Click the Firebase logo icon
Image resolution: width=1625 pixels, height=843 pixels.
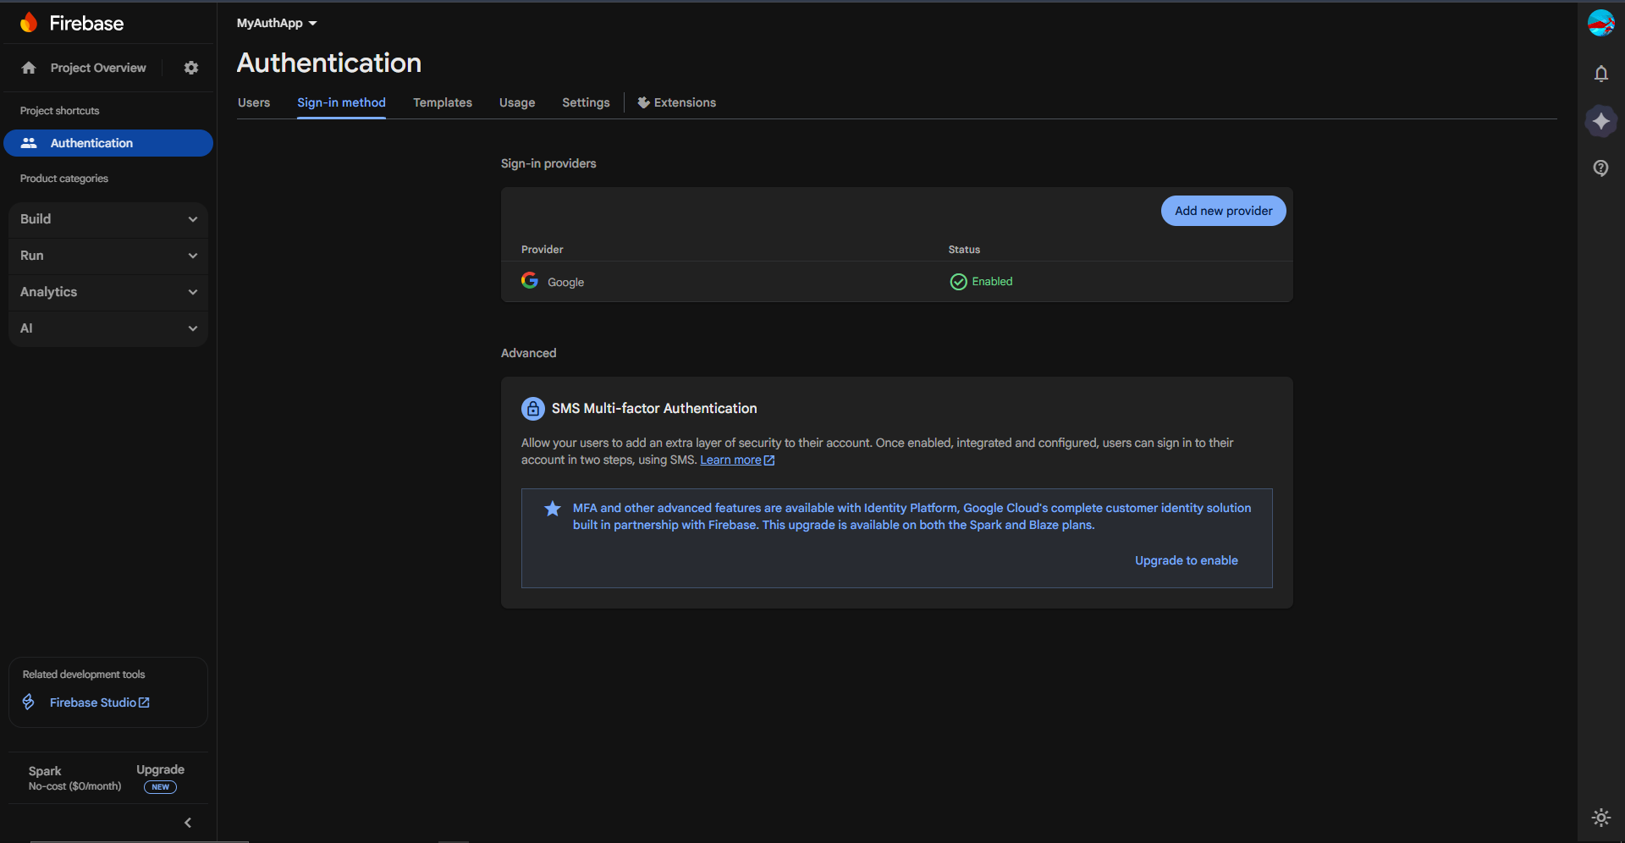(x=29, y=23)
